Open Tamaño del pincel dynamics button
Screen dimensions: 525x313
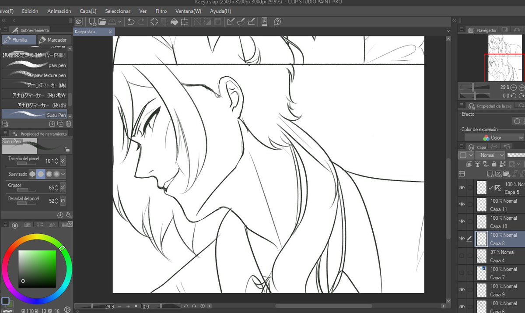63,161
